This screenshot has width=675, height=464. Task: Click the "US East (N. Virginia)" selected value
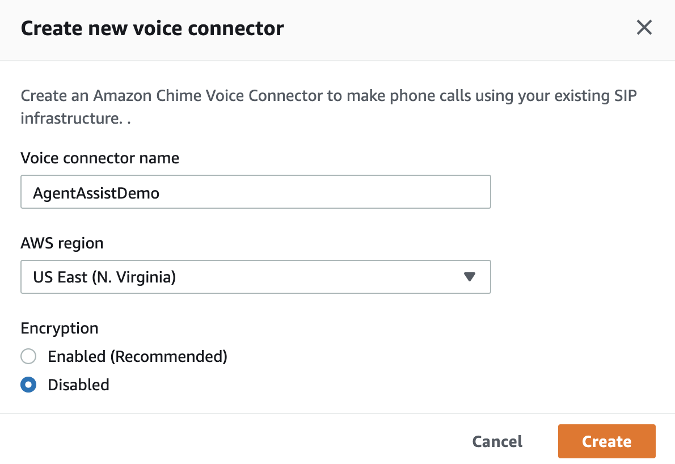pyautogui.click(x=104, y=277)
